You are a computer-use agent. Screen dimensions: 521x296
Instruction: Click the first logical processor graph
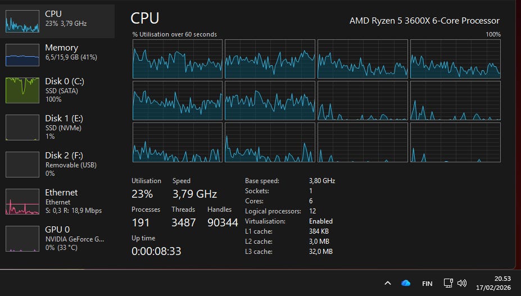[x=178, y=59]
